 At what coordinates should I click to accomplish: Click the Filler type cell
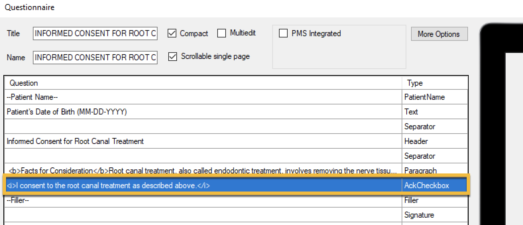point(435,200)
